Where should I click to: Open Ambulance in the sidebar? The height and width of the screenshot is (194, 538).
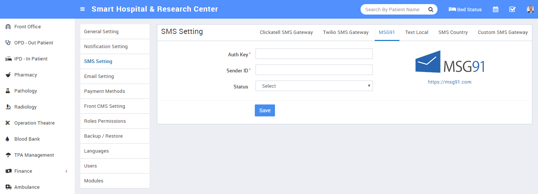coord(27,187)
